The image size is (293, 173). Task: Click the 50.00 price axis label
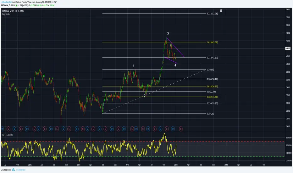point(288,25)
